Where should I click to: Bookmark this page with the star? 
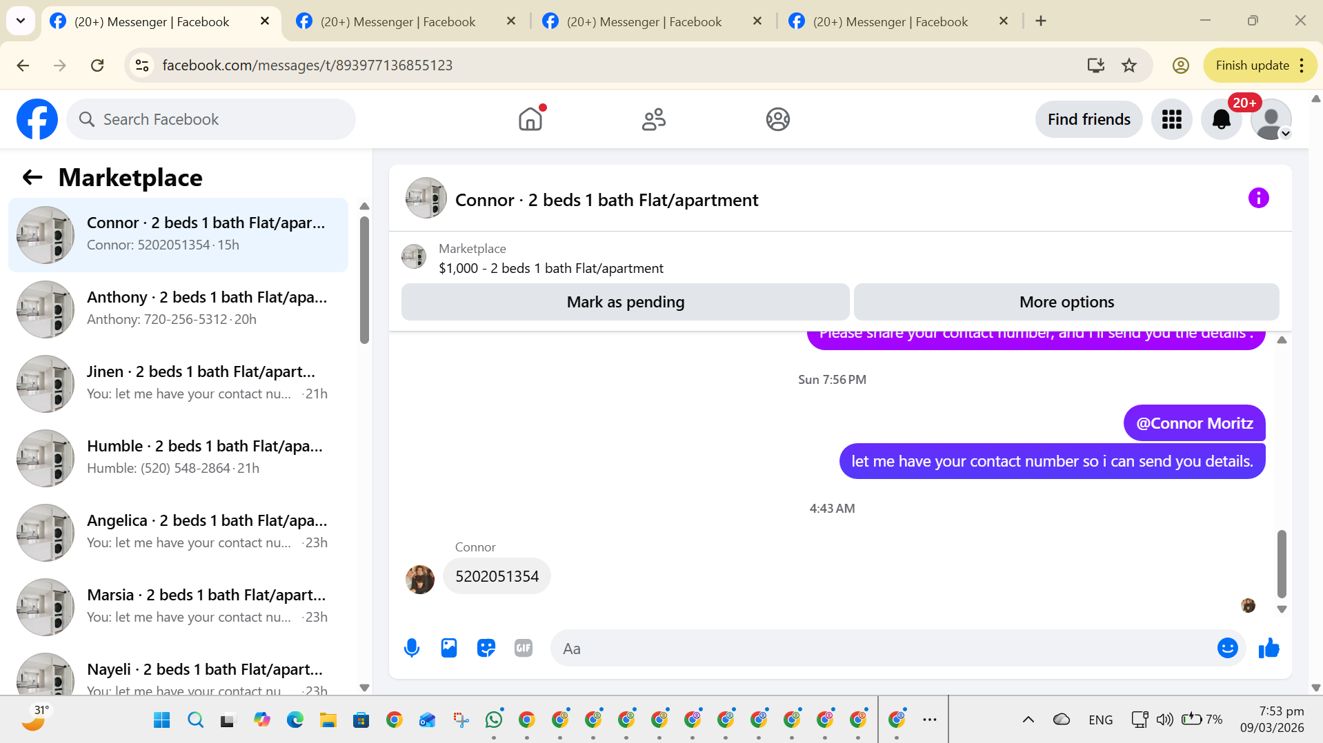pyautogui.click(x=1129, y=65)
